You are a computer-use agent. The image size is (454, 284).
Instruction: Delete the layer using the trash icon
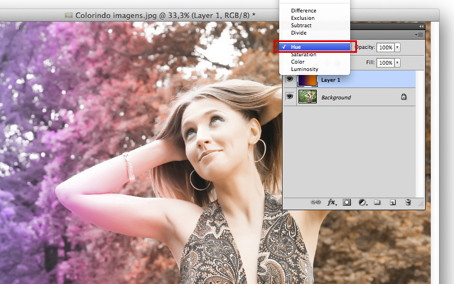click(408, 202)
